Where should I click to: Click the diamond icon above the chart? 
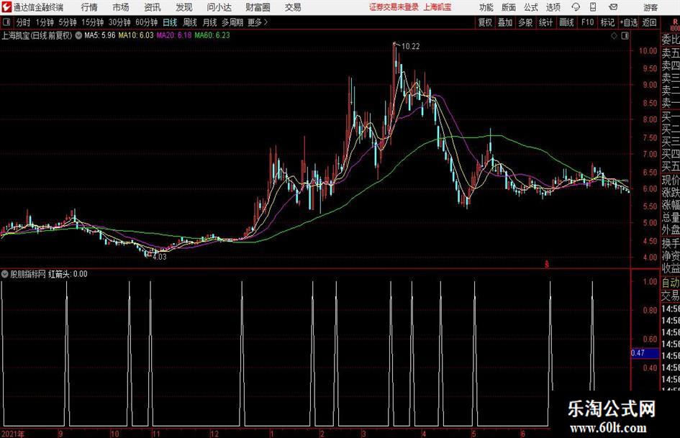click(614, 36)
